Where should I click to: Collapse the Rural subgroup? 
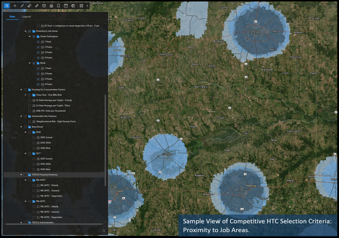pyautogui.click(x=30, y=63)
